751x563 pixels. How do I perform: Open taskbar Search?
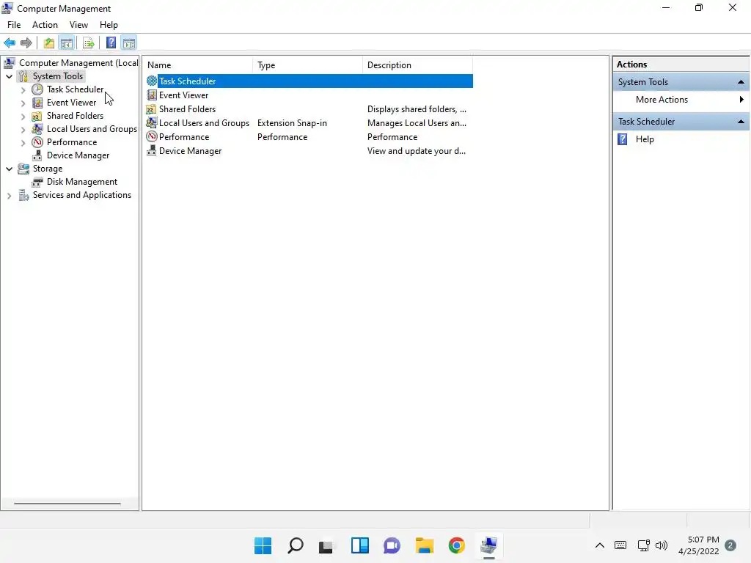[x=295, y=545]
